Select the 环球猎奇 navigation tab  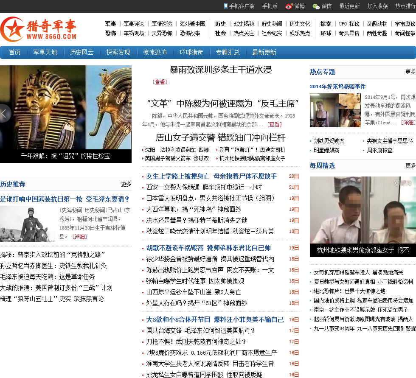(x=191, y=53)
